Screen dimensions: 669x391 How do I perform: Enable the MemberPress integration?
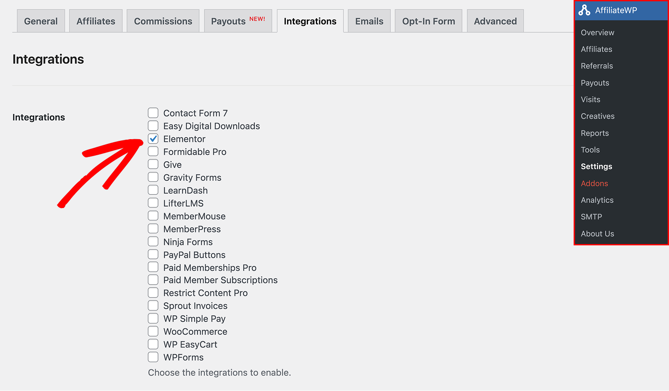pyautogui.click(x=153, y=228)
